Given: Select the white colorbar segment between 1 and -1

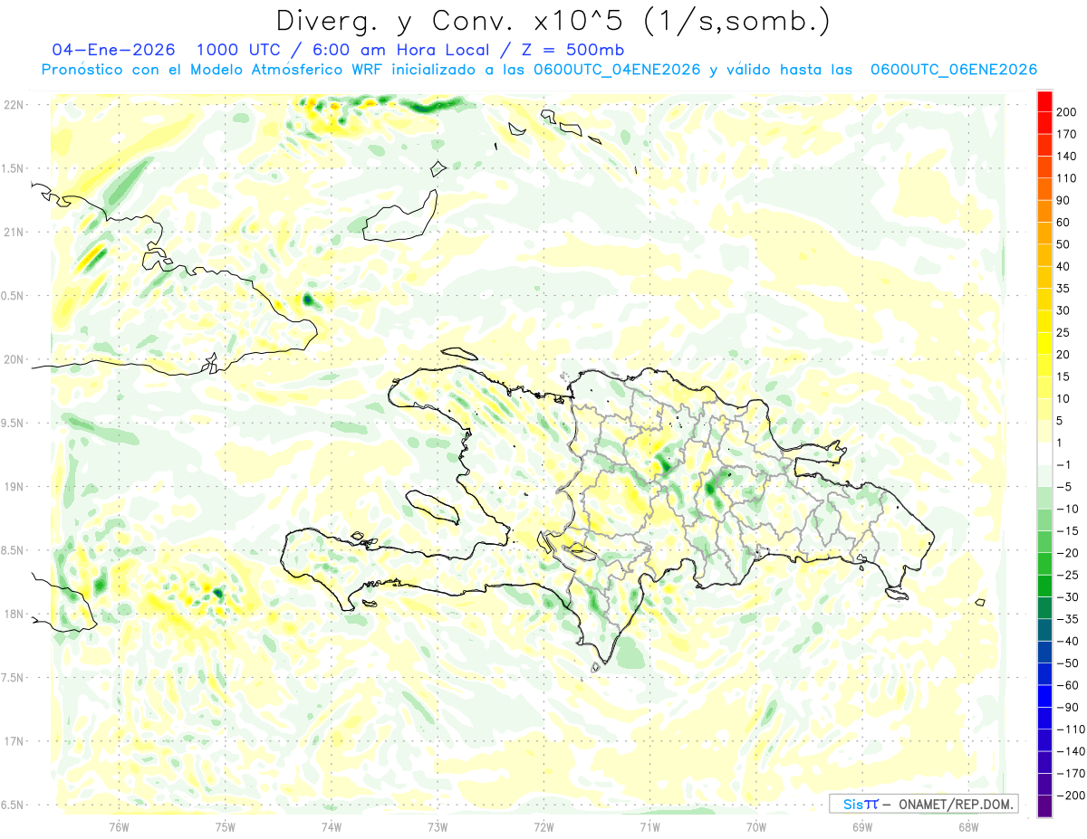Looking at the screenshot, I should click(x=1045, y=454).
